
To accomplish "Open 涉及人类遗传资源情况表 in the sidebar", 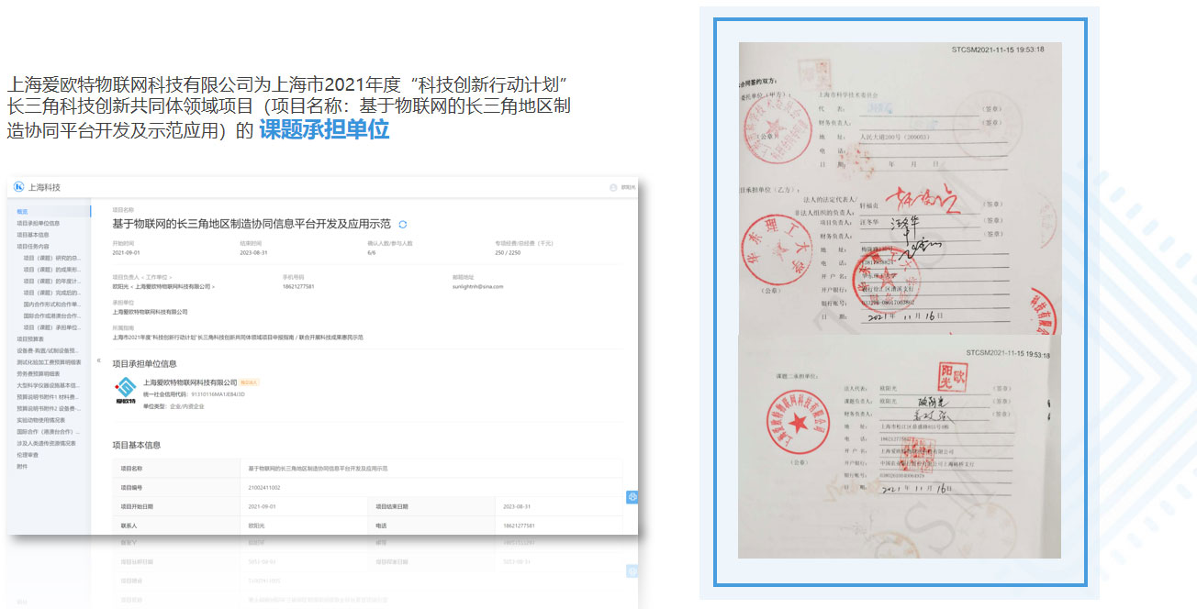I will [x=46, y=443].
